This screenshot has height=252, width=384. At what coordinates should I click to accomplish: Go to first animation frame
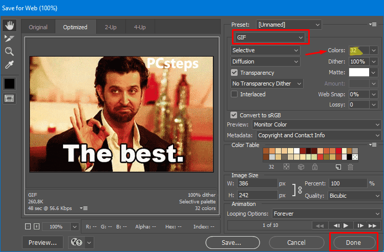[x=320, y=225]
